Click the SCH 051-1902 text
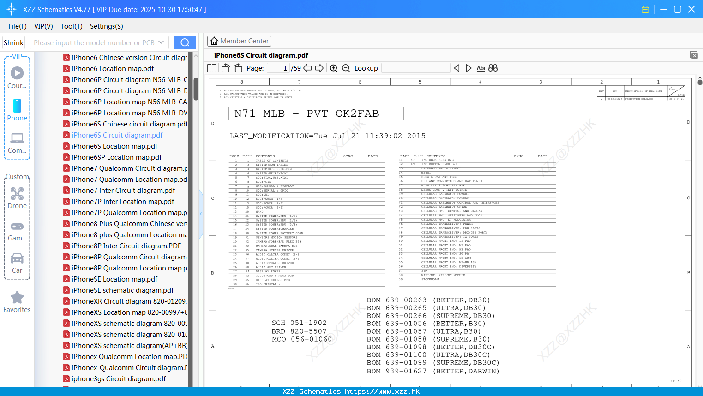703x396 pixels. point(299,323)
